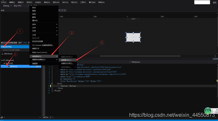Screen dimensions: 218x121
Task: Collapse the [Grid] tree node
Action: coord(4,63)
